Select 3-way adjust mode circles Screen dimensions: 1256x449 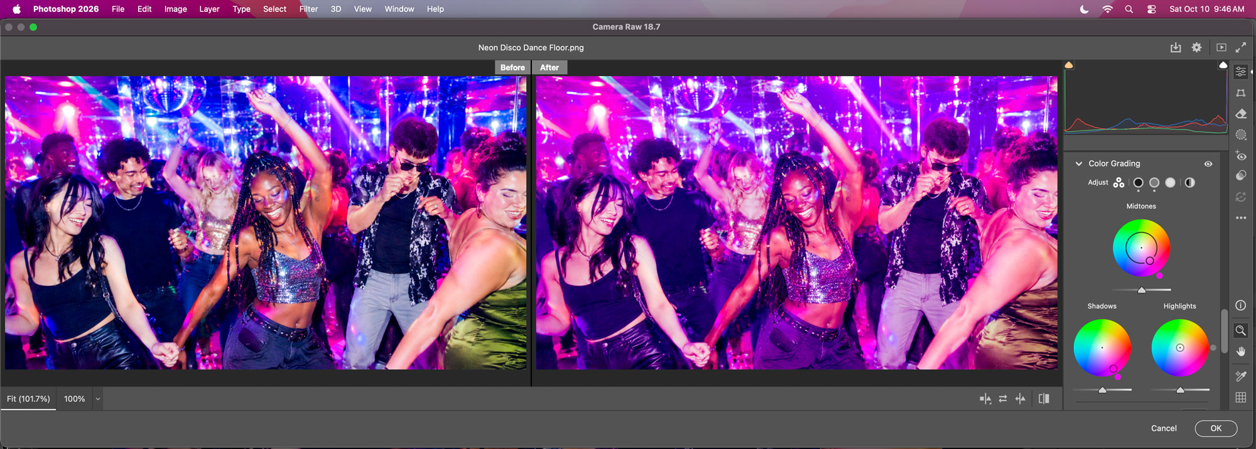(1118, 183)
